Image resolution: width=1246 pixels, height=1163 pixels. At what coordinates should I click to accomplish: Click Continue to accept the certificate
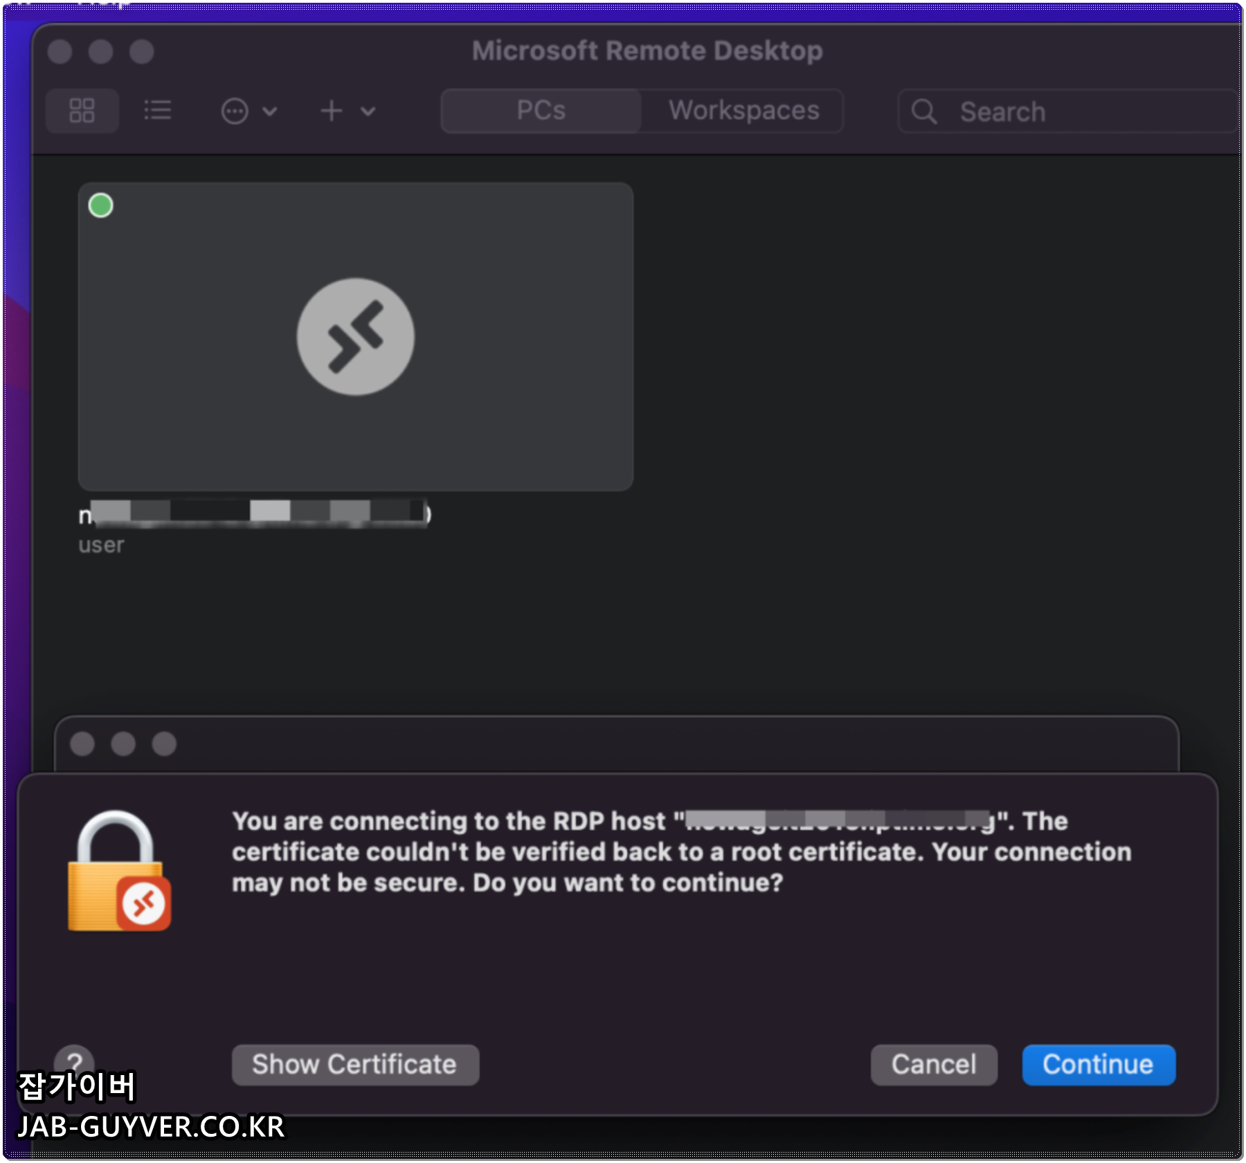[1098, 1064]
